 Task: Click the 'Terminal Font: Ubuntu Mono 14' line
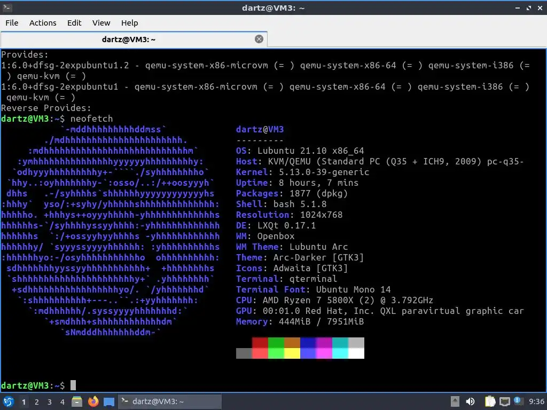click(313, 290)
